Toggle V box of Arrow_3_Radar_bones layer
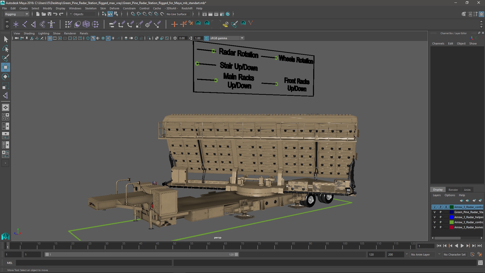 434,227
